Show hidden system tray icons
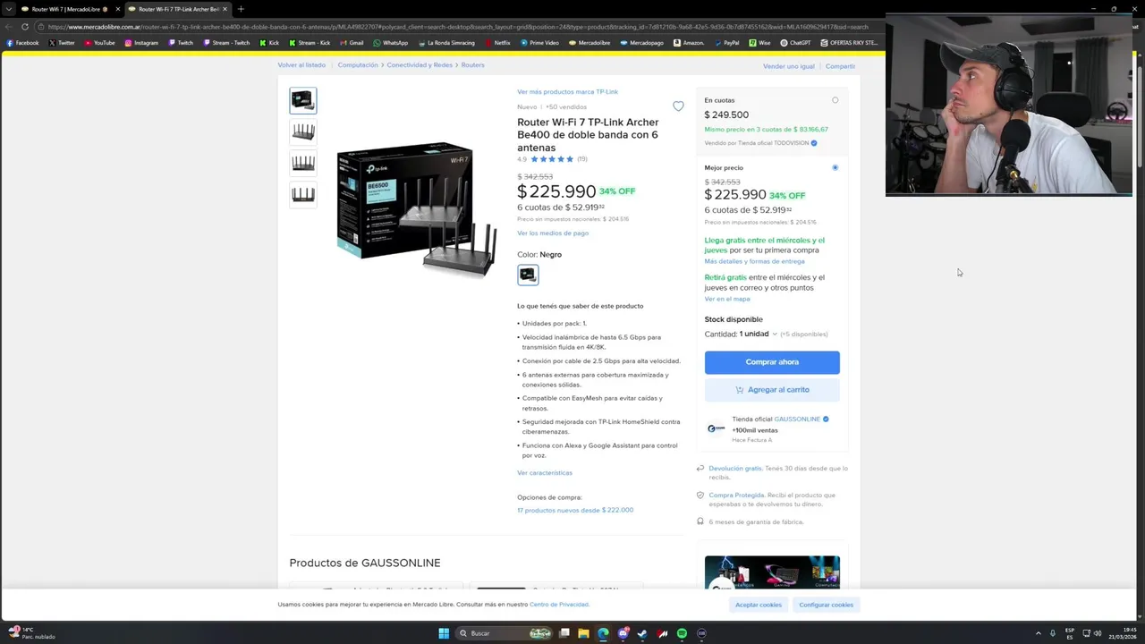Image resolution: width=1145 pixels, height=644 pixels. tap(1038, 633)
